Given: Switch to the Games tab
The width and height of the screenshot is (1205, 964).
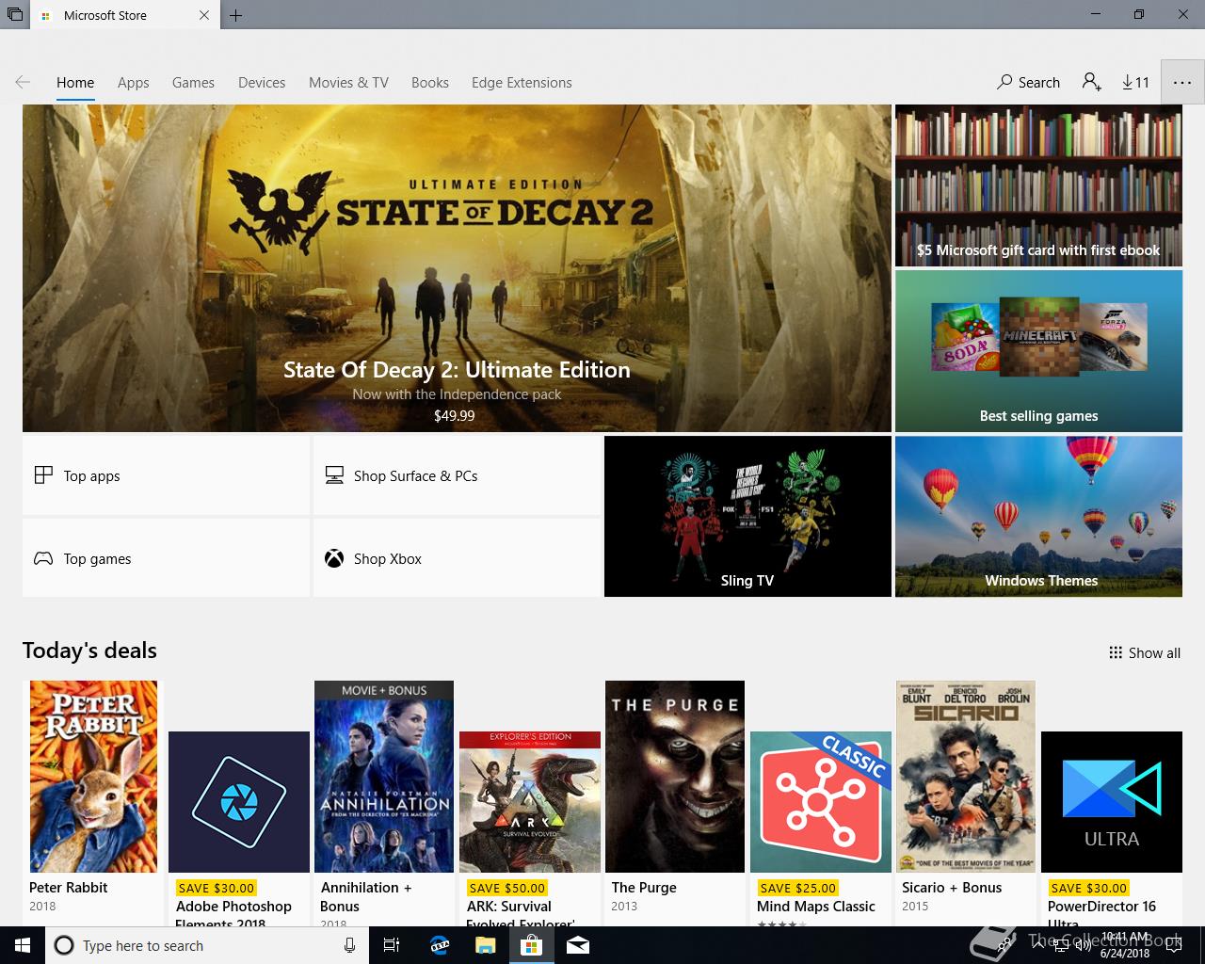Looking at the screenshot, I should point(193,83).
